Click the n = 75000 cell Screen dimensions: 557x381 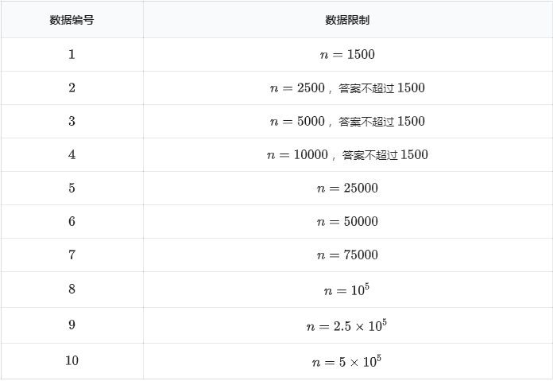click(347, 255)
